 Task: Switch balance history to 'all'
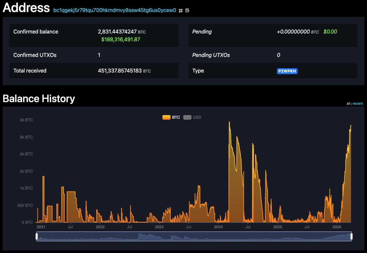[x=348, y=103]
